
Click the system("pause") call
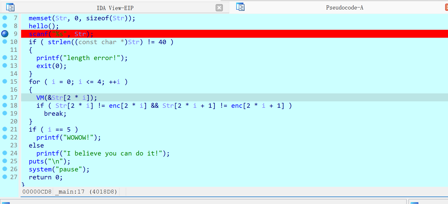(x=59, y=169)
